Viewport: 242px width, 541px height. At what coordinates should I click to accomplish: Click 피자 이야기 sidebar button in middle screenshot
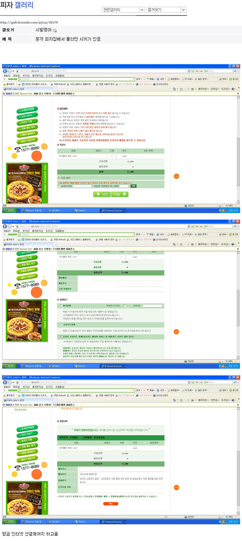coord(27,252)
